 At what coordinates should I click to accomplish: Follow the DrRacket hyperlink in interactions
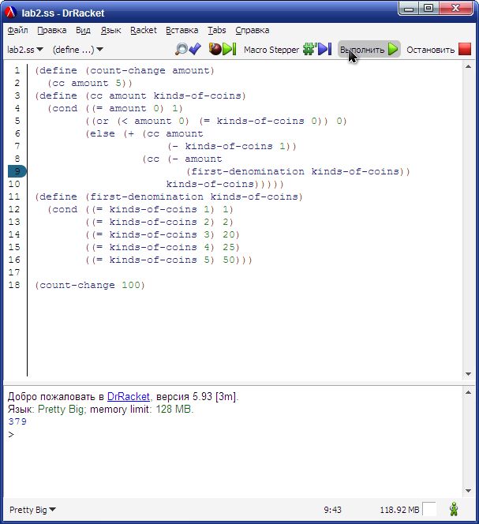tap(129, 396)
